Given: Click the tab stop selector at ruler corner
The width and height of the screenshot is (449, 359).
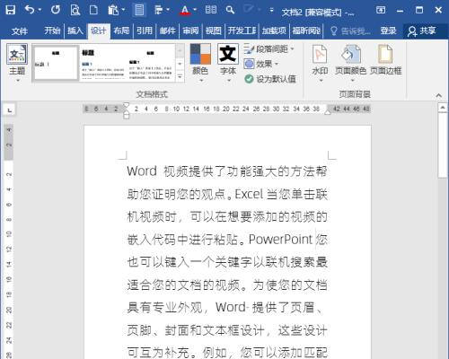Looking at the screenshot, I should pyautogui.click(x=10, y=110).
